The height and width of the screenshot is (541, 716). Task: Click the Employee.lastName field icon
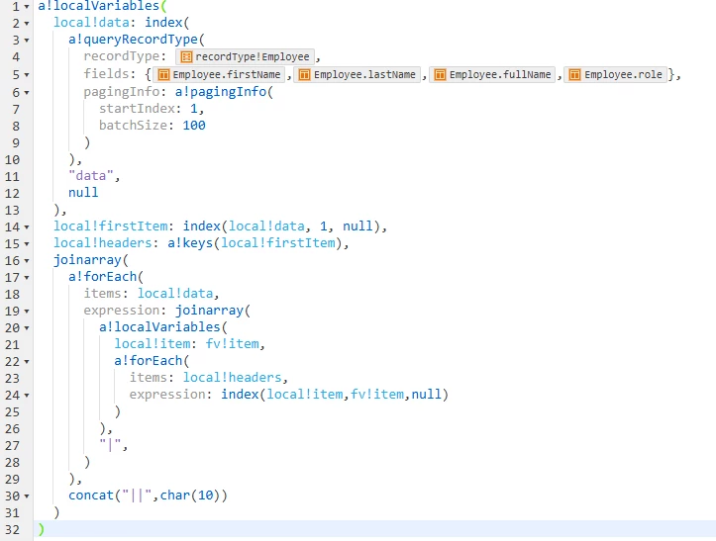(304, 74)
